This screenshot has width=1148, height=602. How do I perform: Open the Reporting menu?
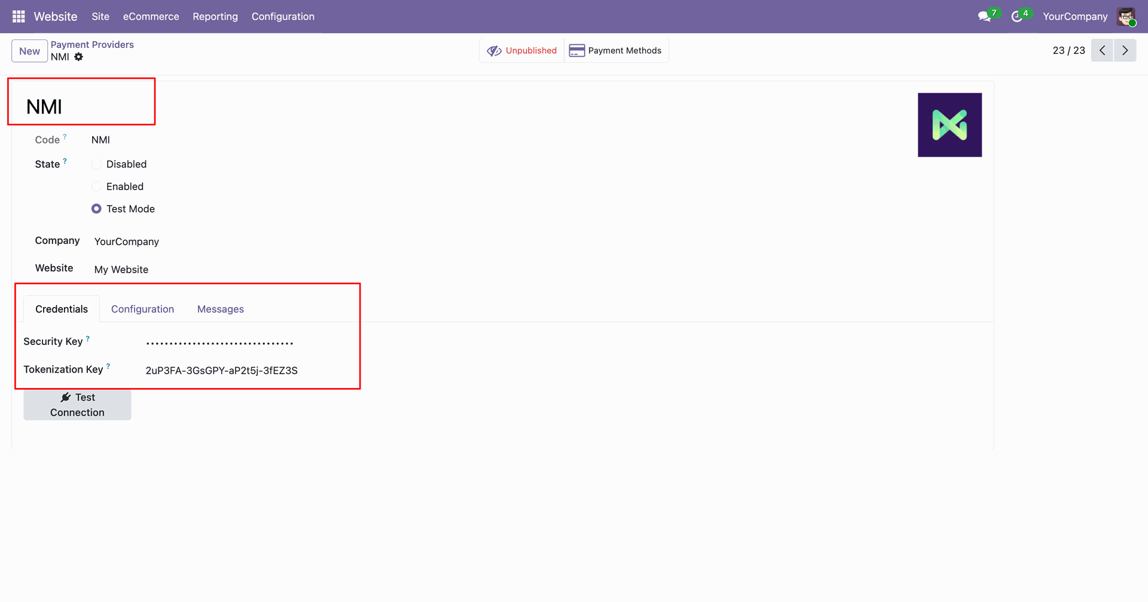tap(215, 16)
